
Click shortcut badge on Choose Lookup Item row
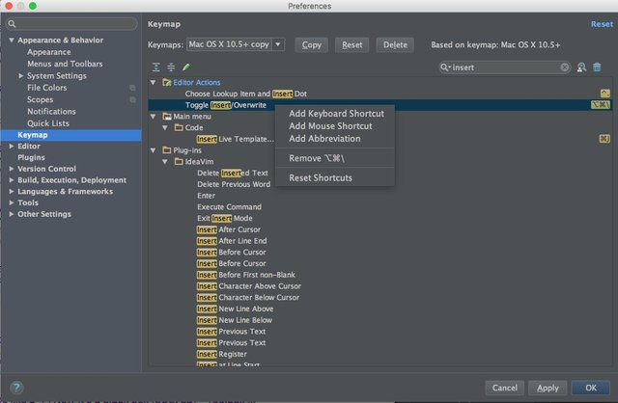pyautogui.click(x=605, y=94)
